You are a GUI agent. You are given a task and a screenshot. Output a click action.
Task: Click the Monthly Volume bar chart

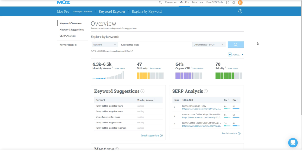108,75
